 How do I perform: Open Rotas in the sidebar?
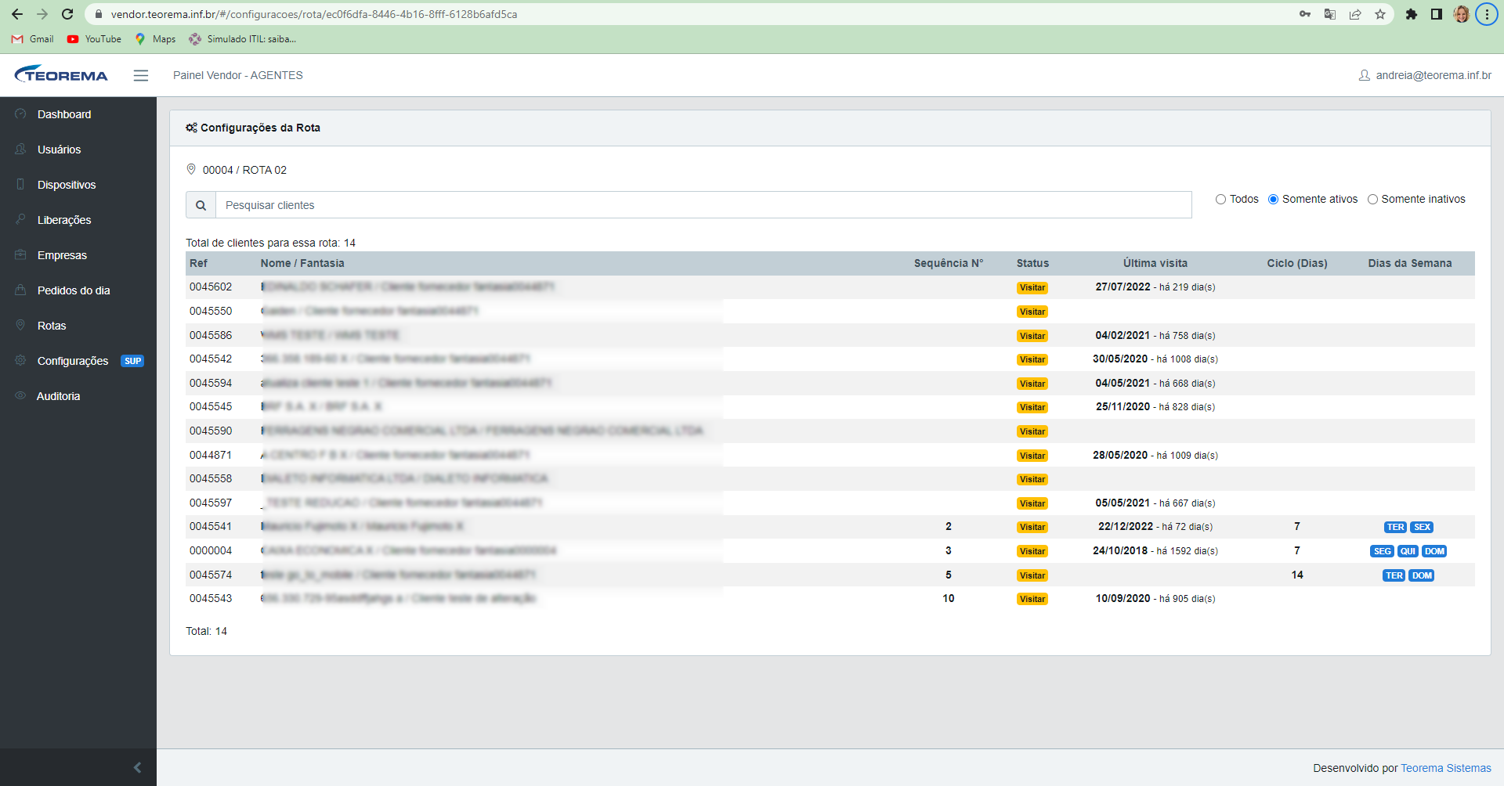point(78,326)
